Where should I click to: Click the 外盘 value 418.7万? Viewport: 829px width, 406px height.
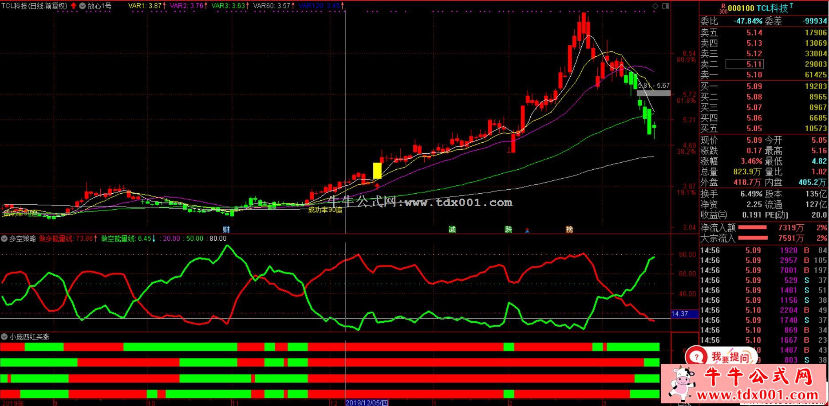pos(747,182)
